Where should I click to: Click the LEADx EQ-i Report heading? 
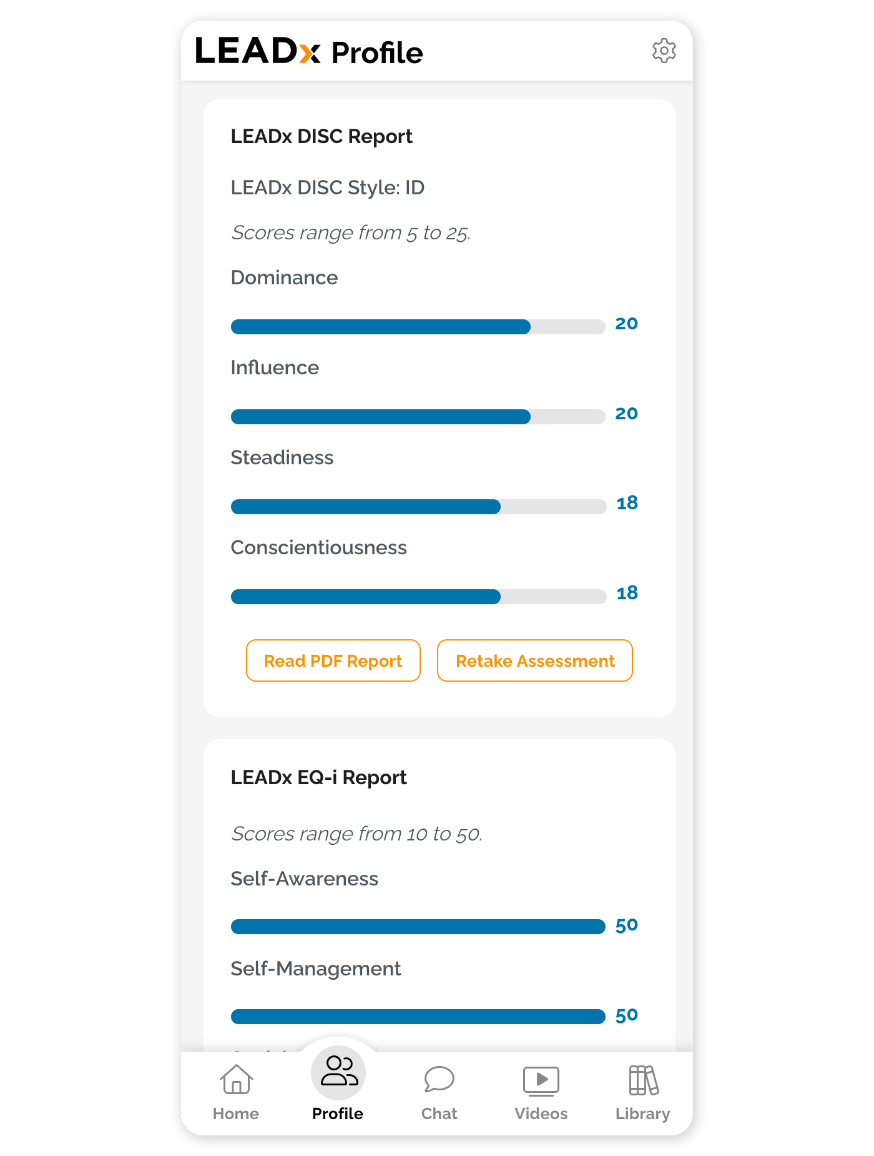[318, 777]
